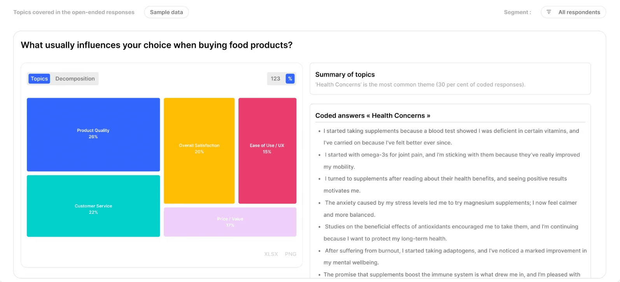The image size is (620, 282).
Task: Click the Sample data button
Action: click(166, 12)
